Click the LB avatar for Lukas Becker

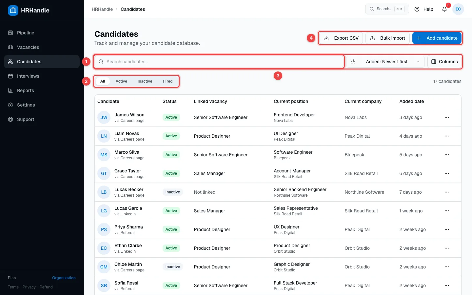pos(104,192)
